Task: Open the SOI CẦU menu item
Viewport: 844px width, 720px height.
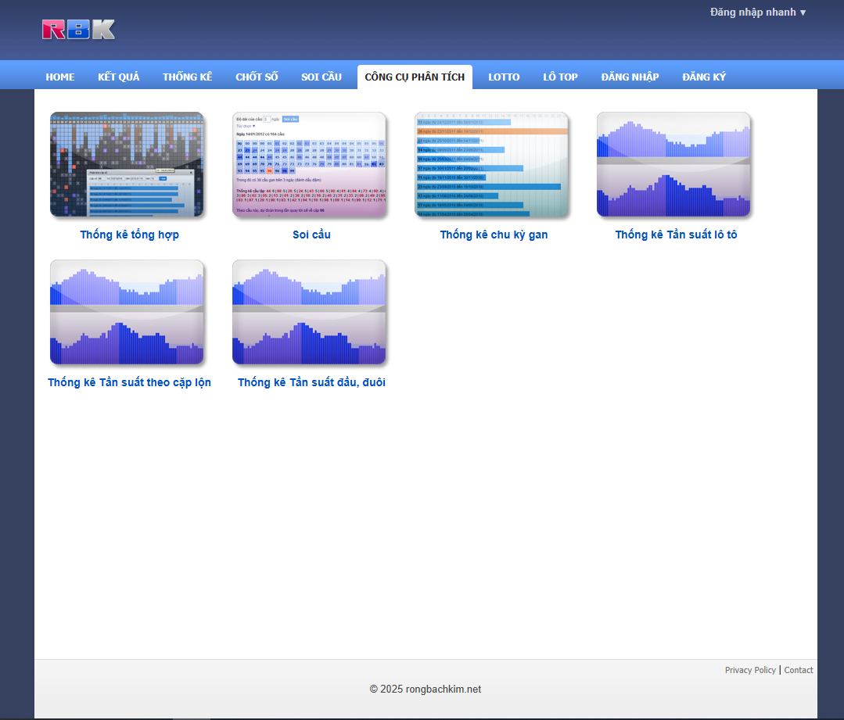Action: click(x=321, y=77)
